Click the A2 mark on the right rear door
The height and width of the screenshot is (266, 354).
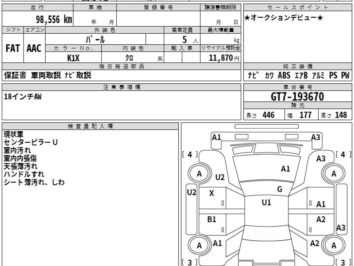point(321,219)
